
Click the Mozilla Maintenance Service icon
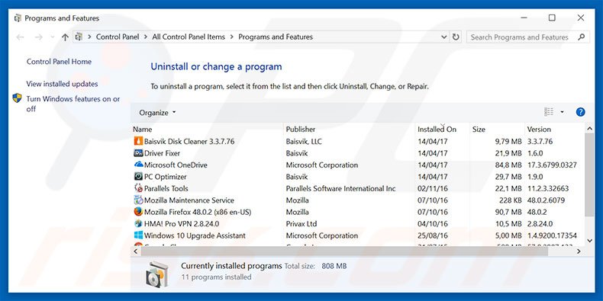tap(138, 200)
